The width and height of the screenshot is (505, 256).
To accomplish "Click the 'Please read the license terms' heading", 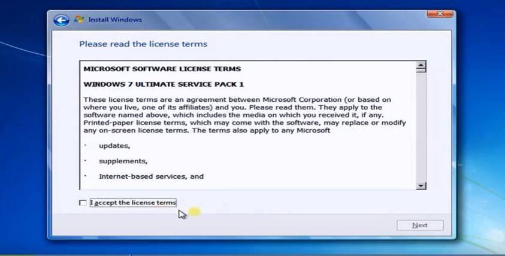I will point(143,44).
